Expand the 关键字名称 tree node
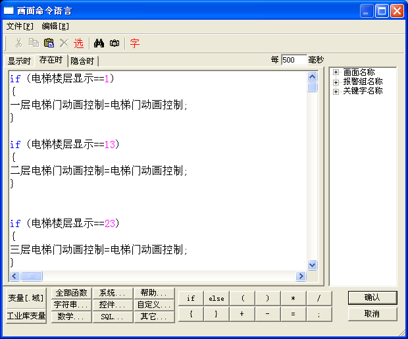The width and height of the screenshot is (408, 339). point(336,91)
